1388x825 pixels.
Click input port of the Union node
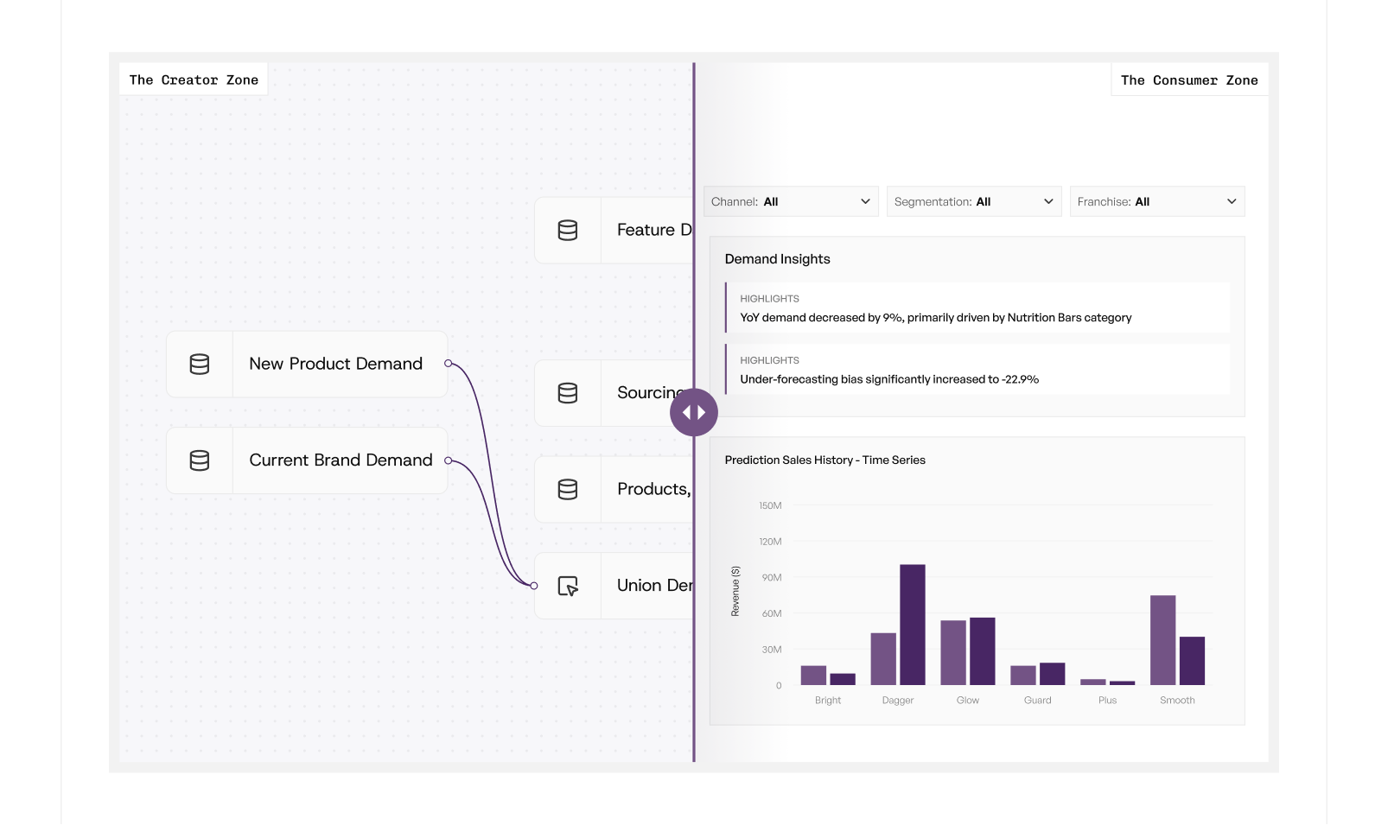pyautogui.click(x=534, y=586)
